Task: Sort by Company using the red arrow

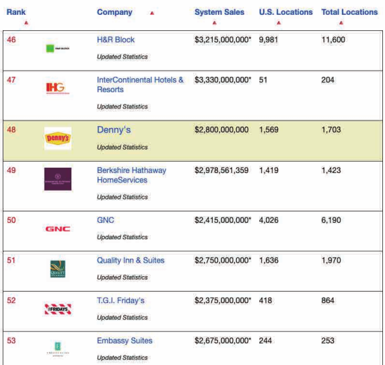Action: point(152,13)
